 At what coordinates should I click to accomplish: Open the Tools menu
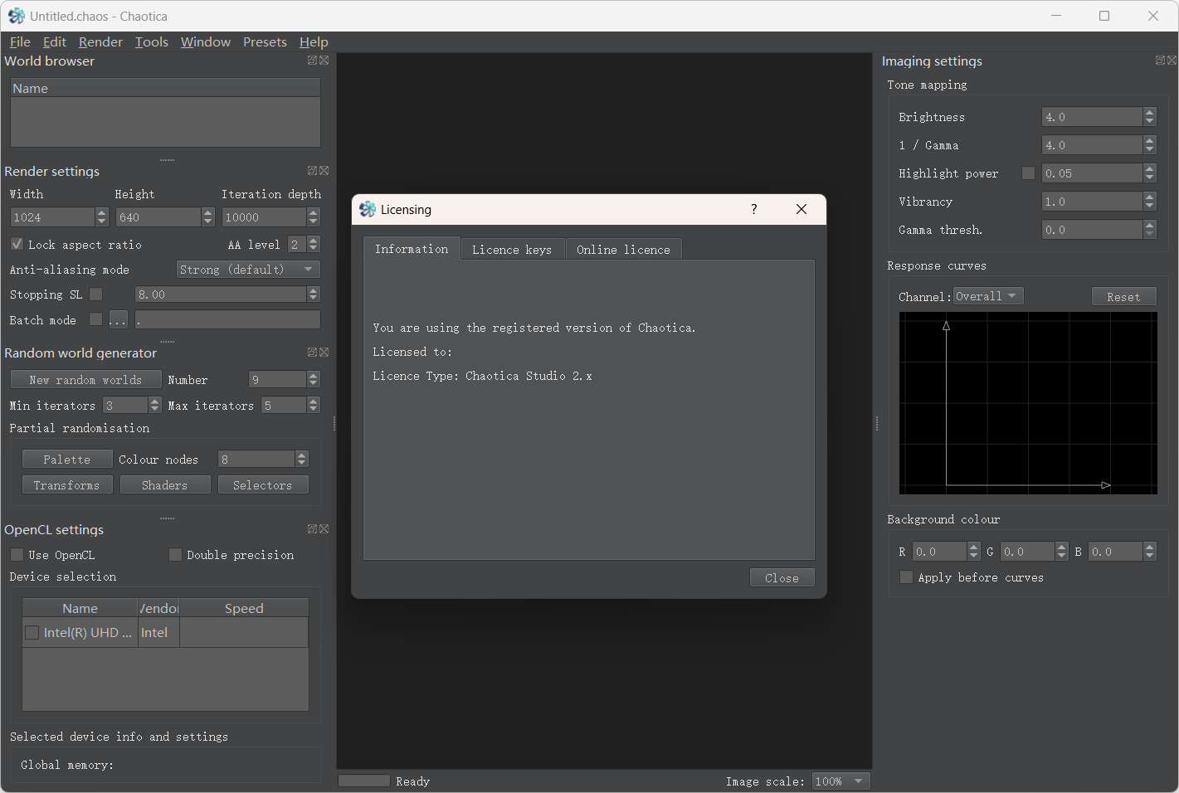click(x=152, y=42)
